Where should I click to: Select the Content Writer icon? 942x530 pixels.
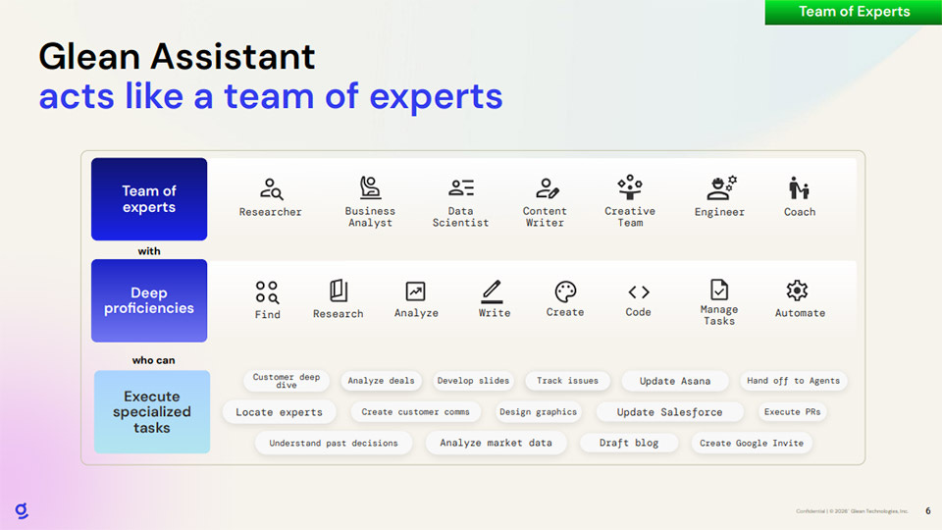click(547, 188)
